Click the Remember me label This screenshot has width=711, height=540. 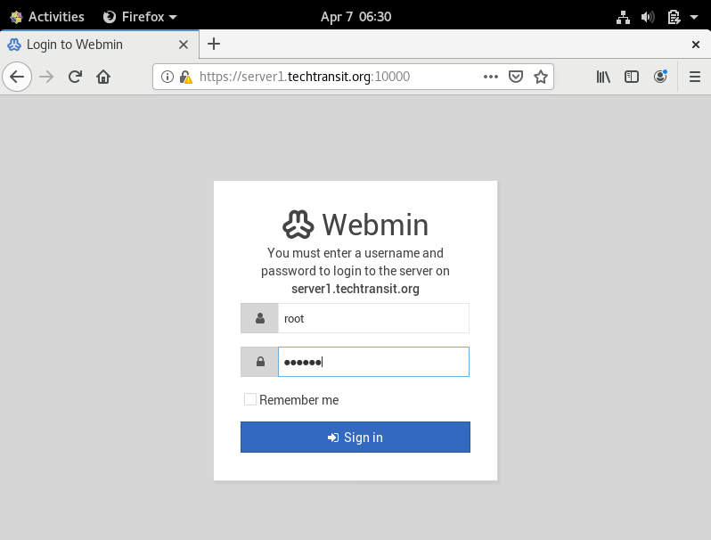298,400
